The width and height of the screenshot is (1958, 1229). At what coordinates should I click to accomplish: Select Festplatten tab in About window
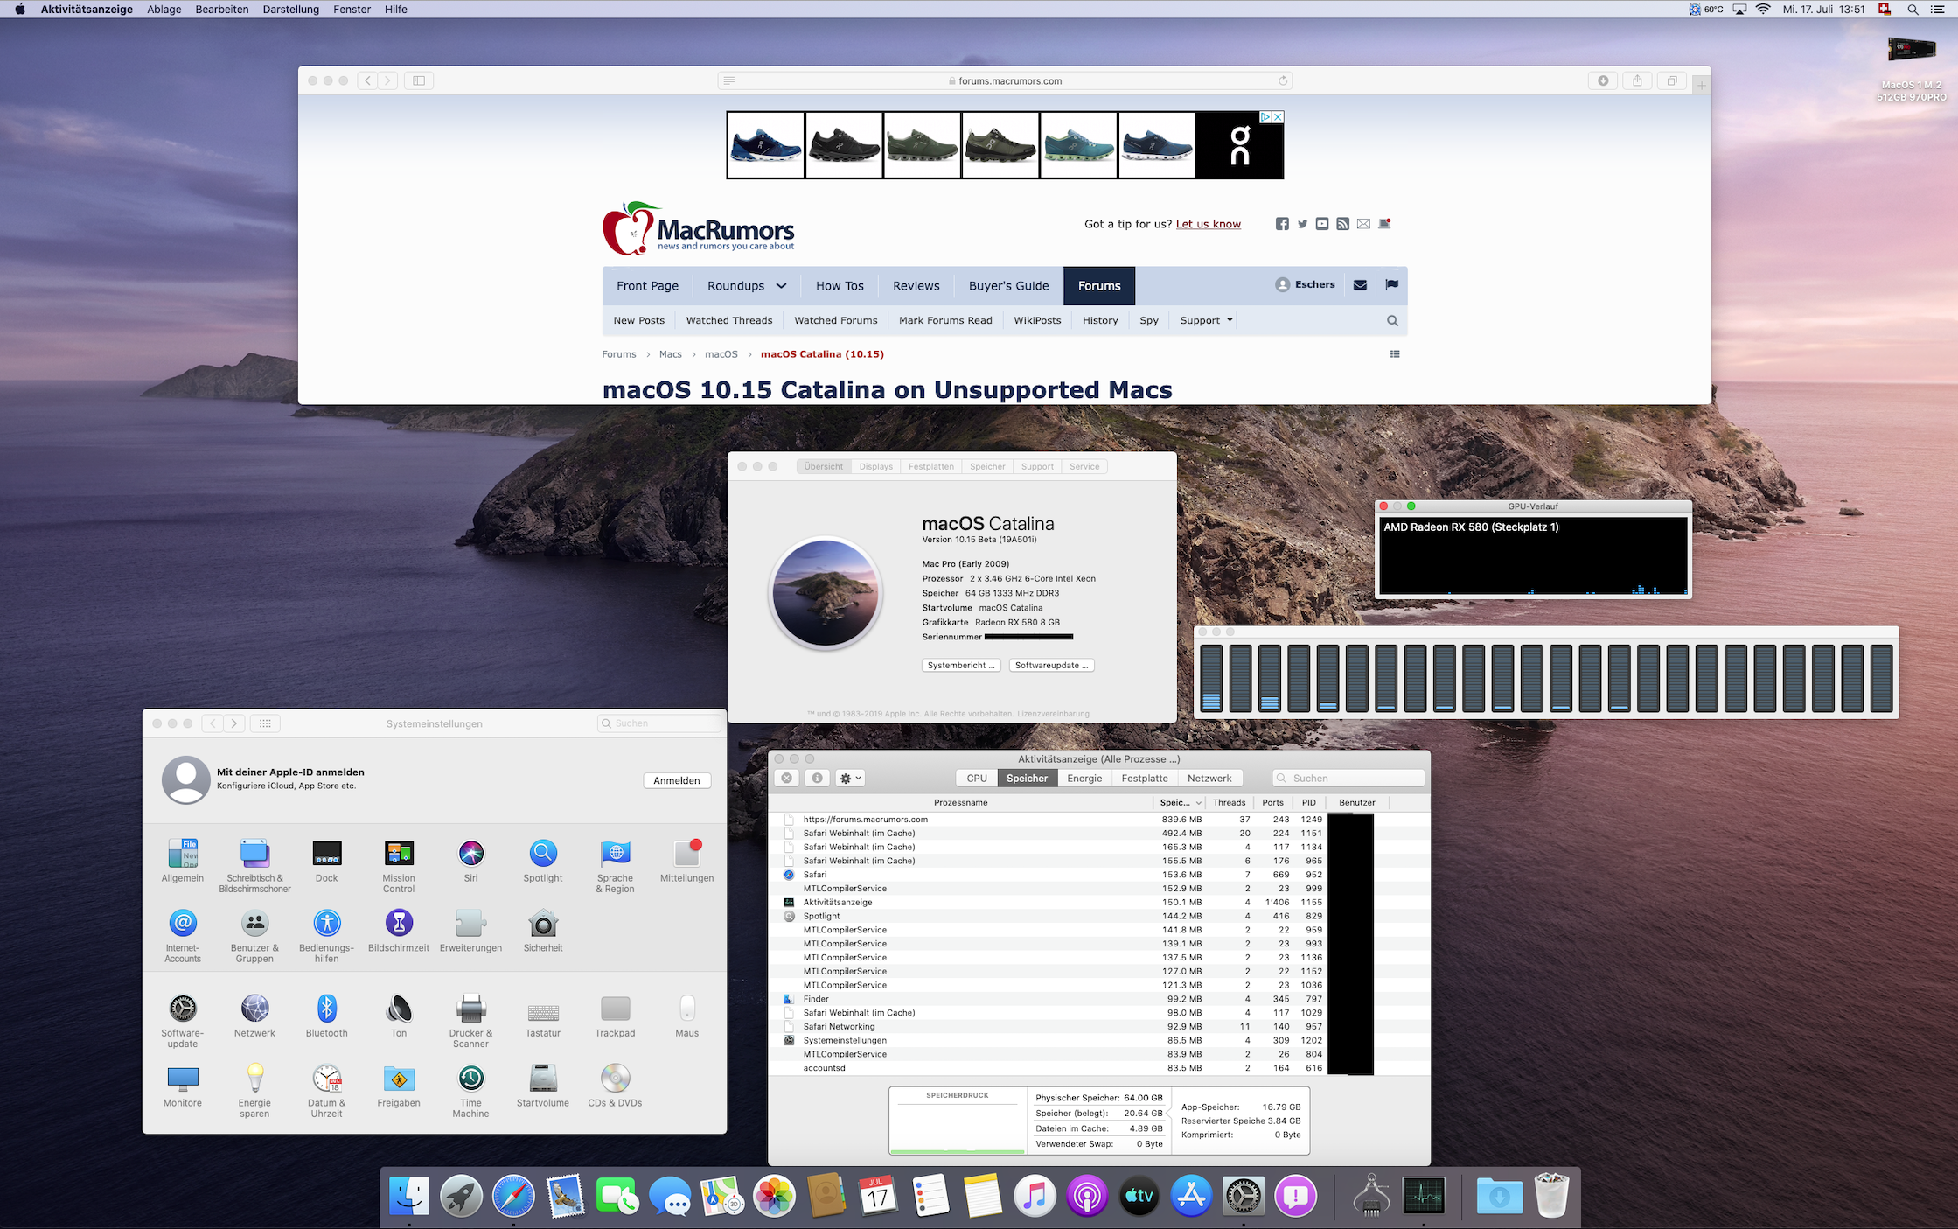coord(930,467)
